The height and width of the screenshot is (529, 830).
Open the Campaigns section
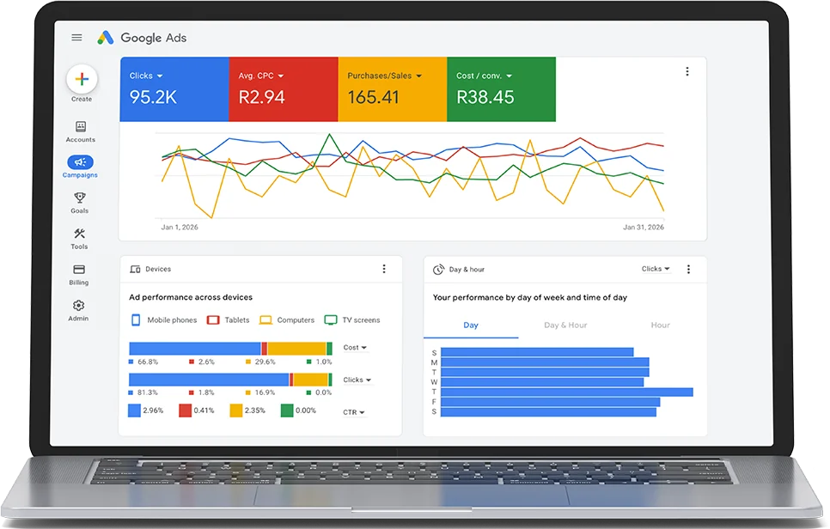coord(80,167)
